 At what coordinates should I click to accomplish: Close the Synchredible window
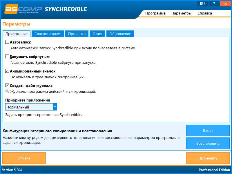[x=226, y=4]
